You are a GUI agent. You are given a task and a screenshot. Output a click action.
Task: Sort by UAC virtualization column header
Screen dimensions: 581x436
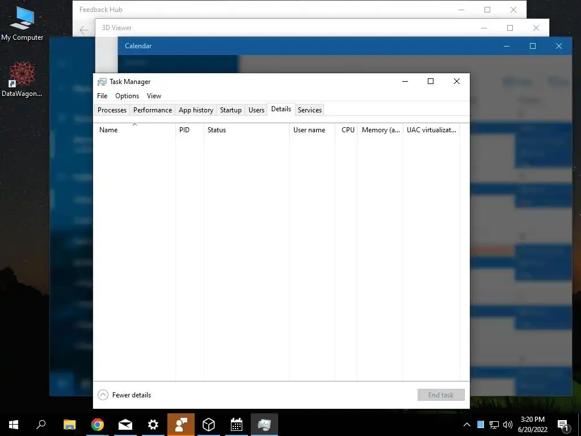[x=432, y=130]
